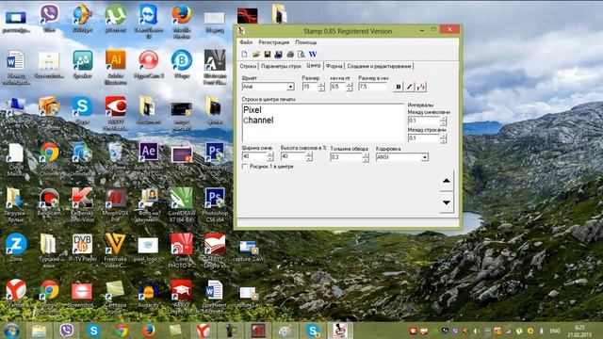The height and width of the screenshot is (339, 603).
Task: Open Adobe Illustrator desktop icon
Action: [115, 67]
